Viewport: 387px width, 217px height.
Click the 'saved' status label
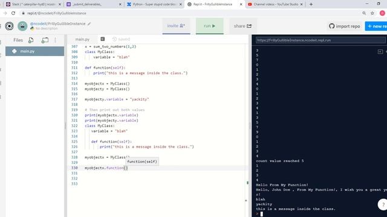(124, 39)
